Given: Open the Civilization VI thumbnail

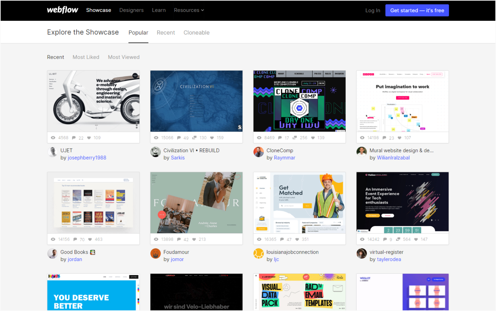Looking at the screenshot, I should [x=196, y=101].
